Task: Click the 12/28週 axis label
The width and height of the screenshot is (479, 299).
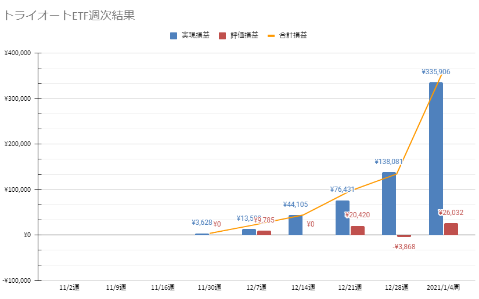Action: click(397, 287)
